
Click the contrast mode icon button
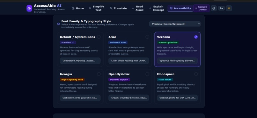click(214, 8)
